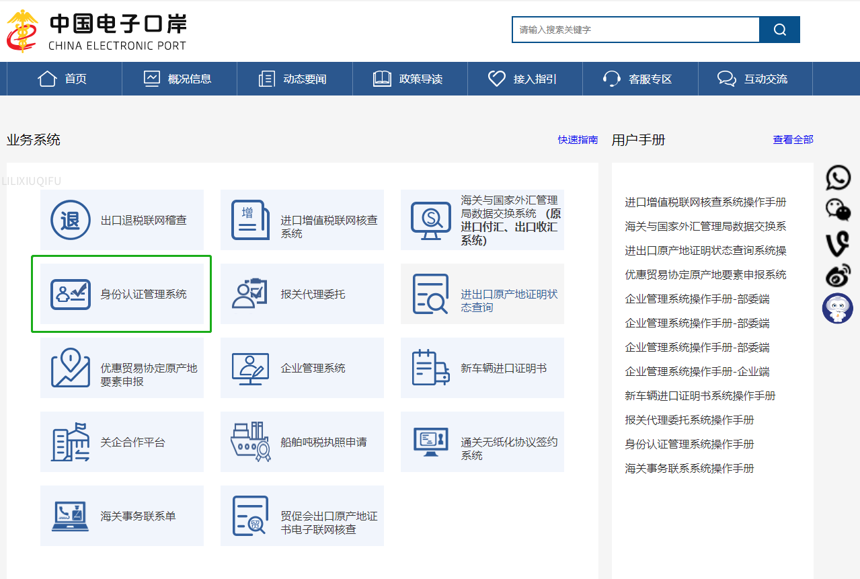Viewport: 860px width, 579px height.
Task: Open the WhatsApp contact icon
Action: (838, 178)
